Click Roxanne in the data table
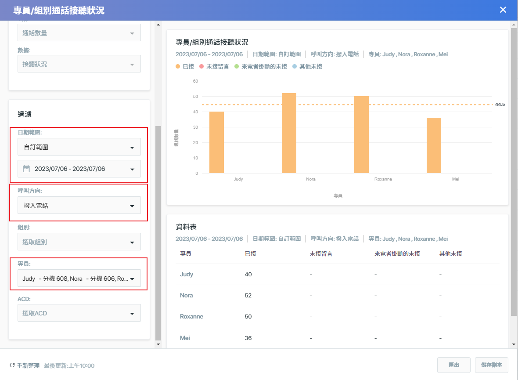 [x=191, y=316]
